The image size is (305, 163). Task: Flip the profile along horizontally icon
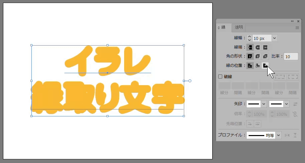pyautogui.click(x=287, y=135)
